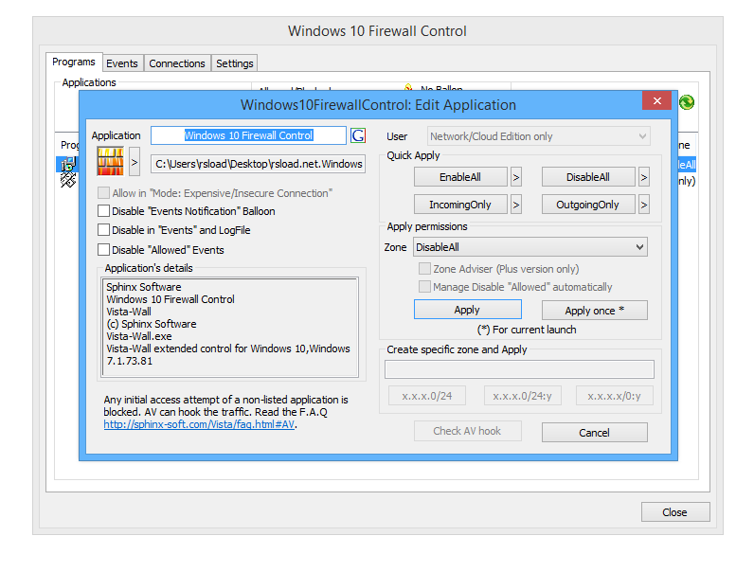Click the OutgoingOnly button

click(588, 205)
